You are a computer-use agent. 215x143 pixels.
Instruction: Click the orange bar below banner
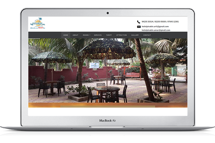[x=107, y=105]
